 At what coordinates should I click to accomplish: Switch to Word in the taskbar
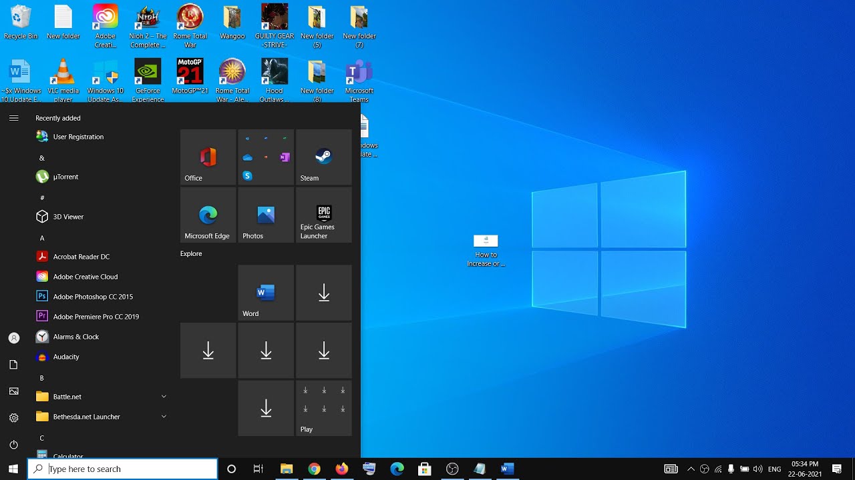tap(507, 469)
